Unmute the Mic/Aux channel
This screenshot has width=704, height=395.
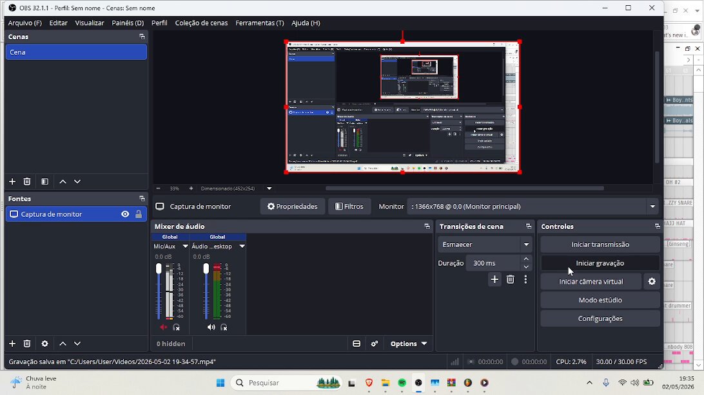(163, 327)
